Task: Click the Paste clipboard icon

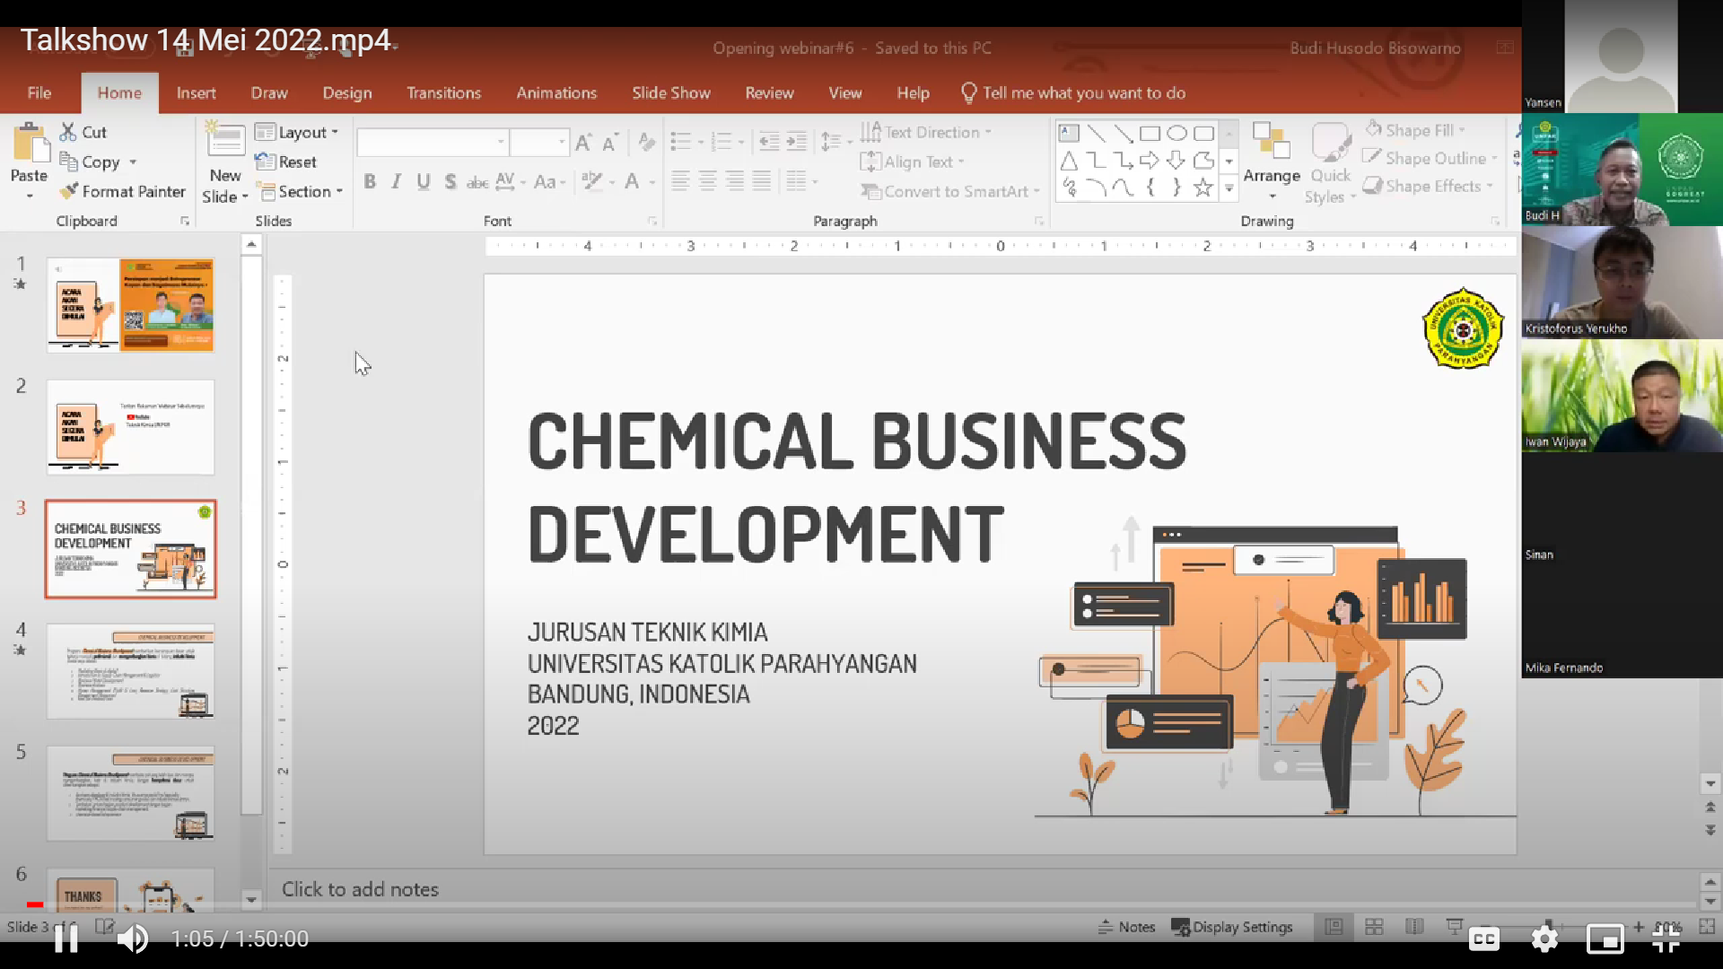Action: pos(30,144)
